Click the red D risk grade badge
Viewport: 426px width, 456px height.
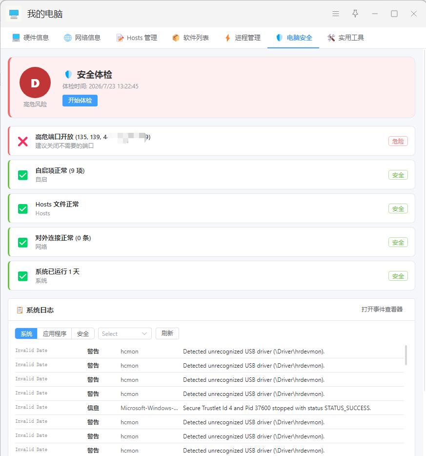[x=35, y=83]
